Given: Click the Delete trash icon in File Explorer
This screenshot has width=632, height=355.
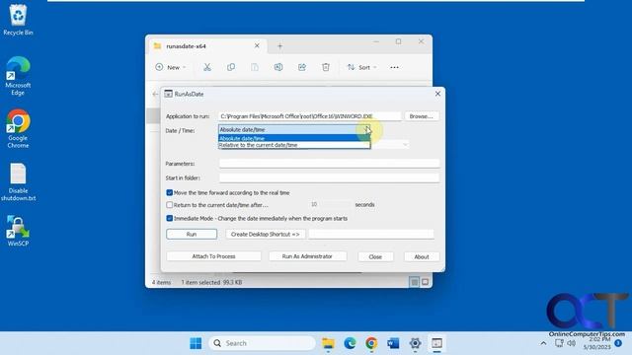Looking at the screenshot, I should 326,67.
